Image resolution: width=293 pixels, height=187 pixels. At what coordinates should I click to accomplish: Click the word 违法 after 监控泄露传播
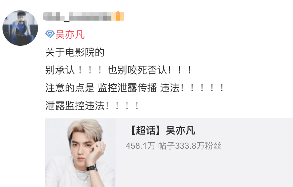(170, 88)
